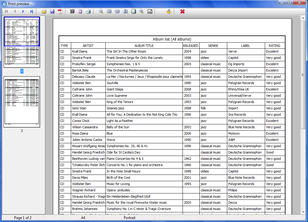
Task: Click the hand-pointer icon in the toolbar
Action: [x=169, y=11]
